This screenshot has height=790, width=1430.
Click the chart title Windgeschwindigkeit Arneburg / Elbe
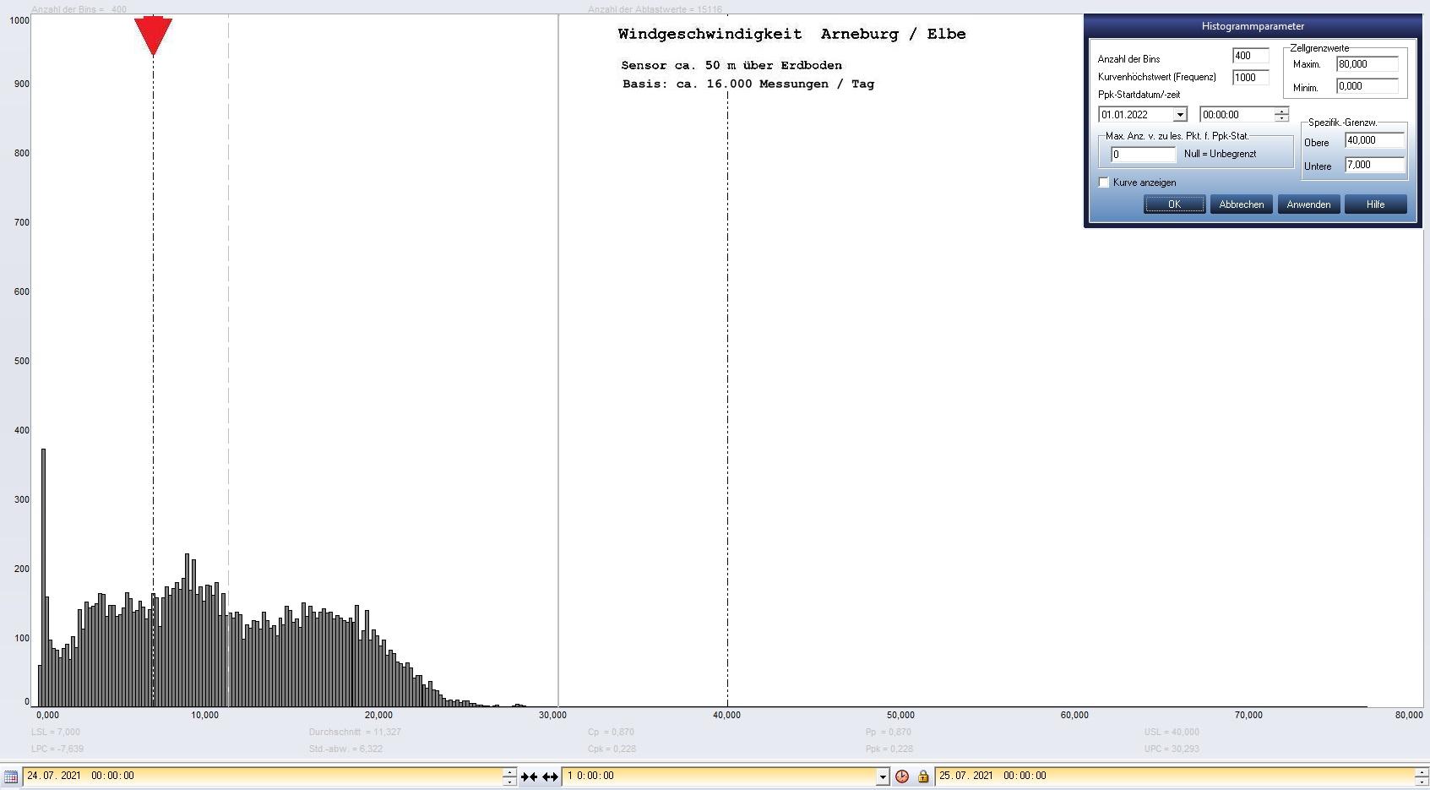791,35
